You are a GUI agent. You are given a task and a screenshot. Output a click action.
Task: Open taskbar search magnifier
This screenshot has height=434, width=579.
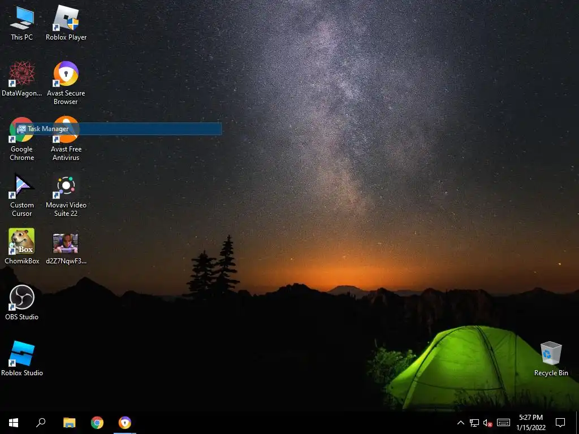(41, 423)
